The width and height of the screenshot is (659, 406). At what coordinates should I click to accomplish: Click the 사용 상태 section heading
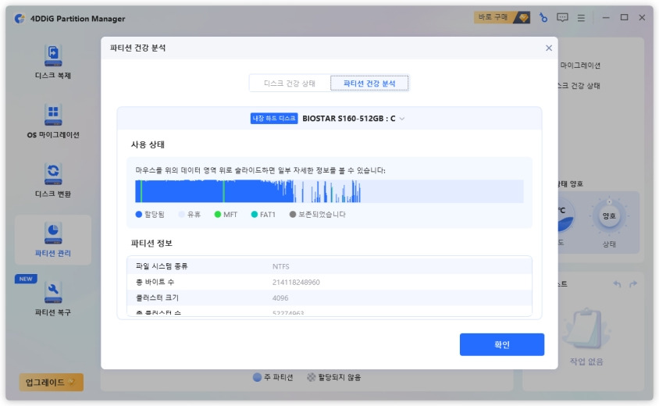(148, 144)
